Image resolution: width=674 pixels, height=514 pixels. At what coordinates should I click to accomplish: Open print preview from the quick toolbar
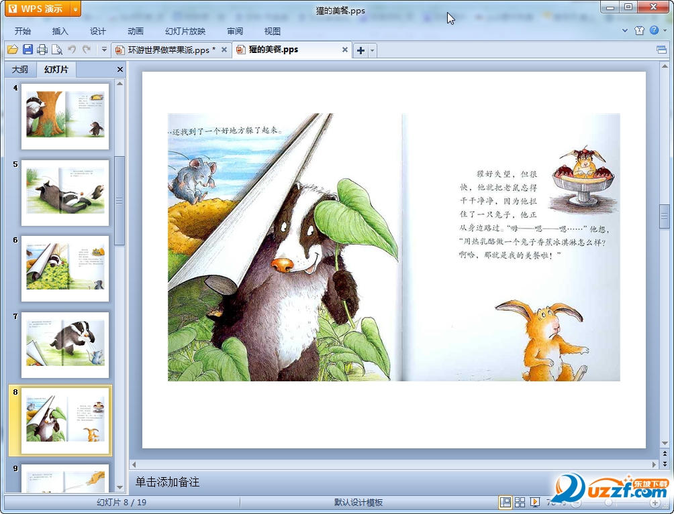pyautogui.click(x=57, y=50)
